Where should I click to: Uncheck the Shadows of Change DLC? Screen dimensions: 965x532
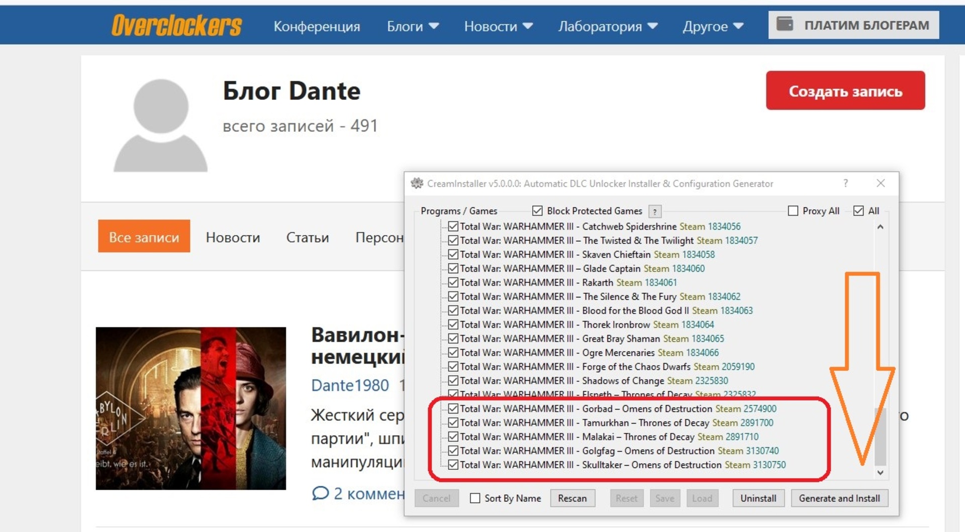coord(453,381)
